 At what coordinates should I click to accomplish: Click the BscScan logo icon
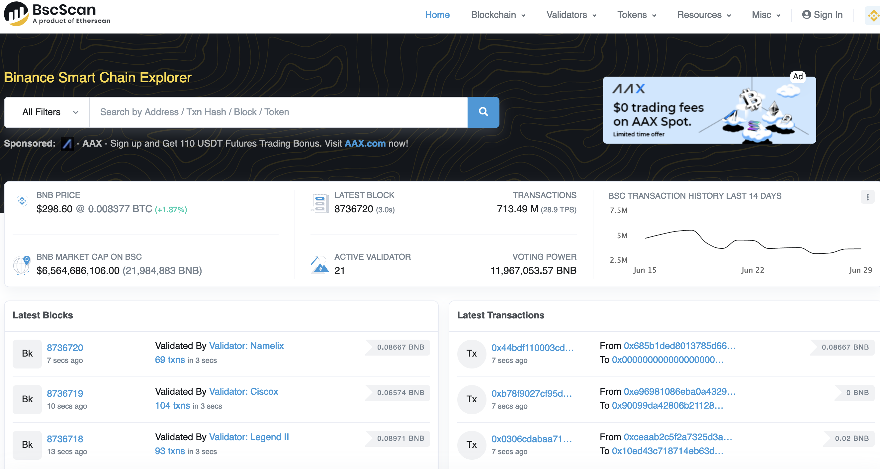(x=16, y=14)
